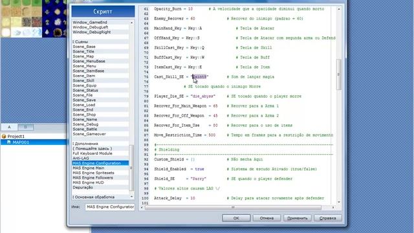The width and height of the screenshot is (414, 233).
Task: Select Anti-LAG script
Action: click(x=101, y=158)
